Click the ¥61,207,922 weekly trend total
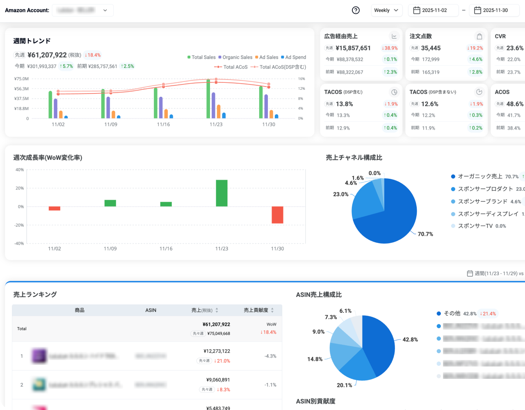The width and height of the screenshot is (525, 410). [47, 55]
